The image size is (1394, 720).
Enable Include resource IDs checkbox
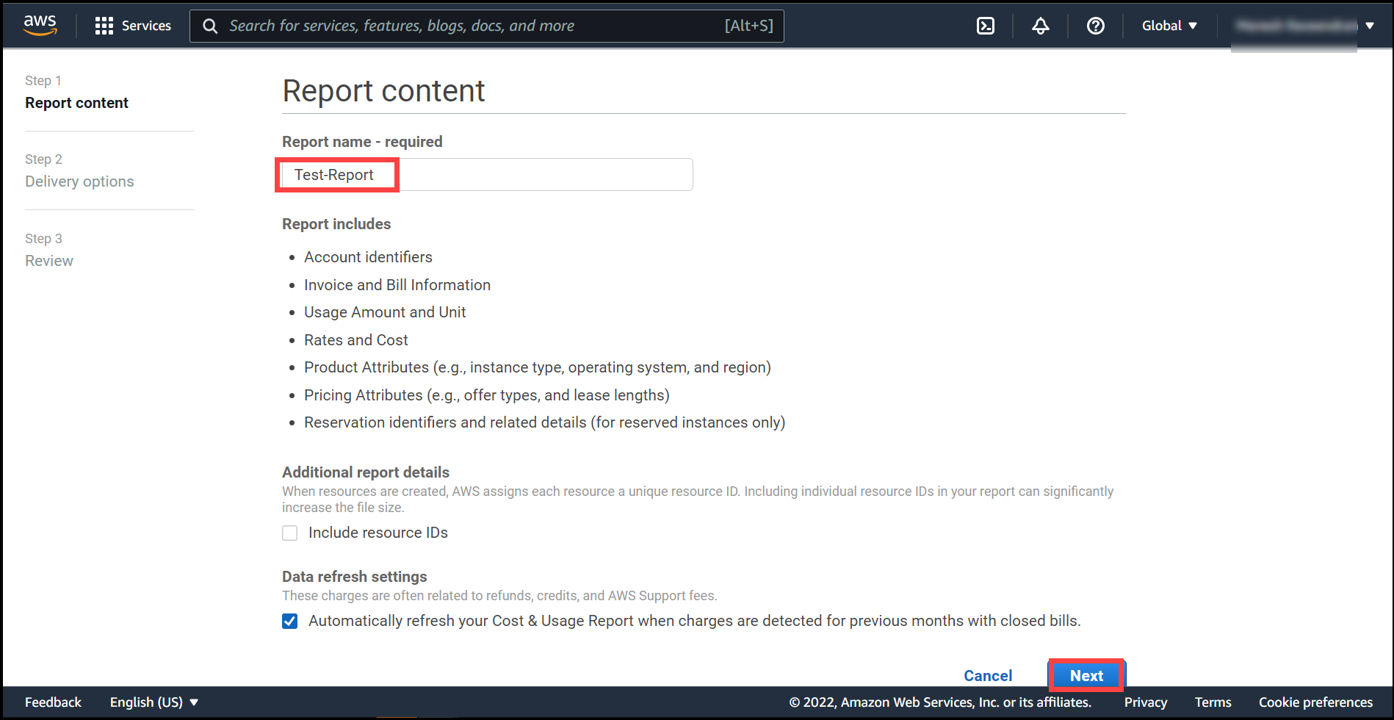(290, 533)
